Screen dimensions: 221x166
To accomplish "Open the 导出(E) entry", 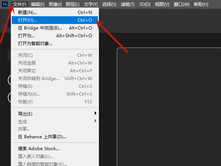I will (x=55, y=114).
